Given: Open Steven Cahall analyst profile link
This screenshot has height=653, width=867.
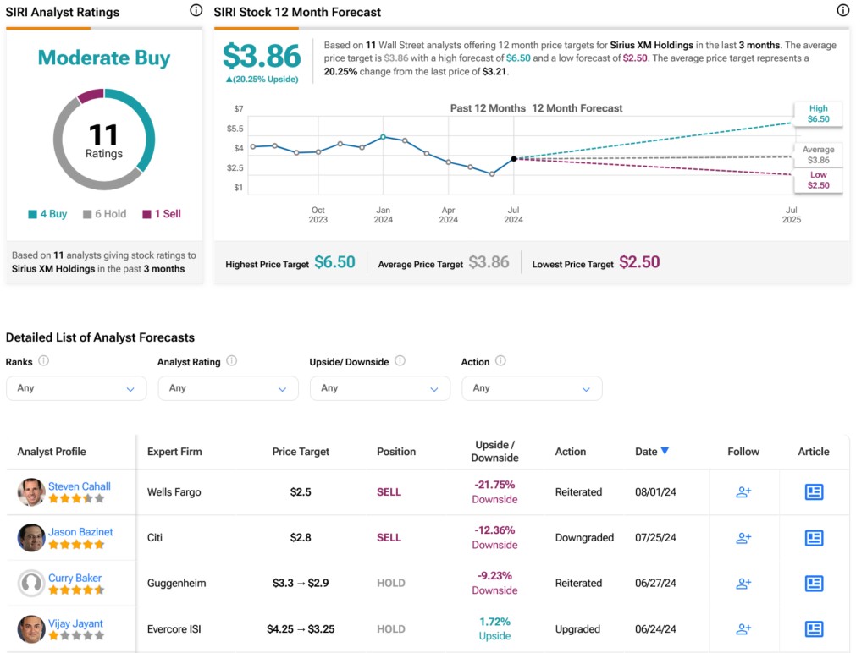Looking at the screenshot, I should coord(80,486).
